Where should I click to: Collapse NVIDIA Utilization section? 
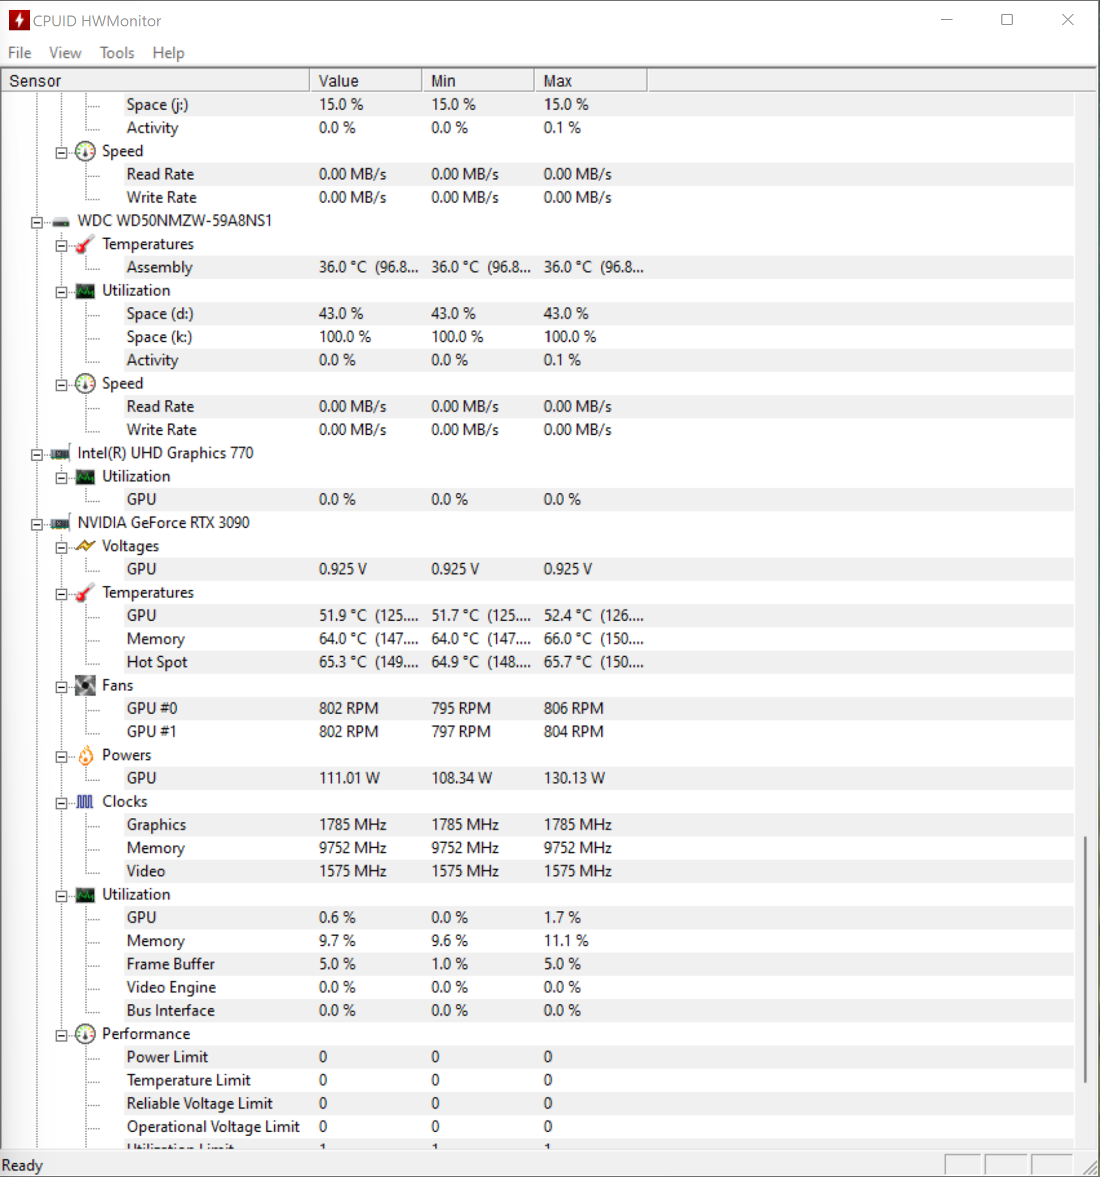[x=61, y=897]
